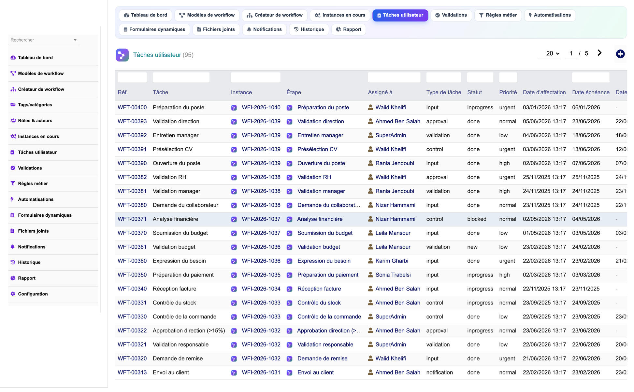This screenshot has width=634, height=392.
Task: Click user icon next to Karim Gharbi
Action: tap(370, 261)
